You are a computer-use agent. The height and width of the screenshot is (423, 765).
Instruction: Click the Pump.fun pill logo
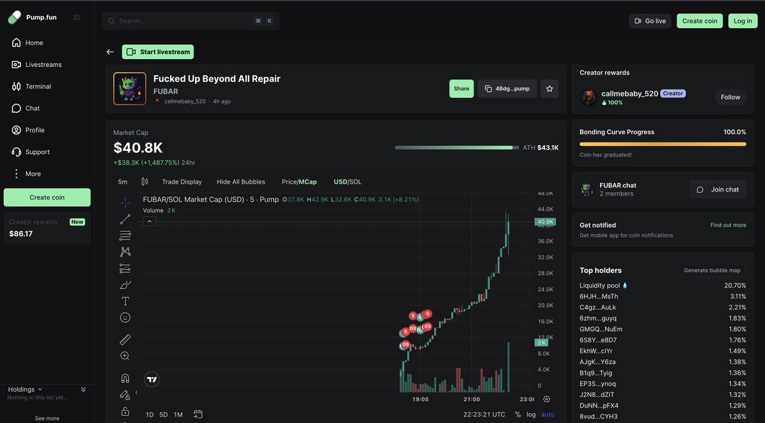pyautogui.click(x=14, y=17)
